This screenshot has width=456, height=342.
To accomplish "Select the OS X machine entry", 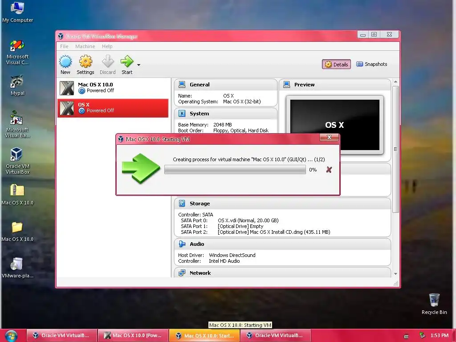I will tap(113, 108).
